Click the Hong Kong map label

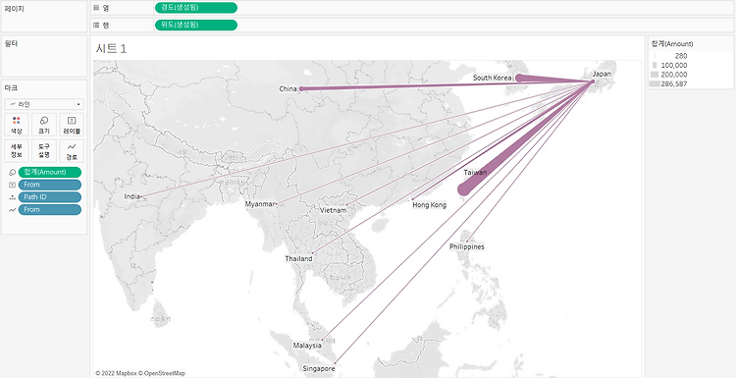click(430, 205)
